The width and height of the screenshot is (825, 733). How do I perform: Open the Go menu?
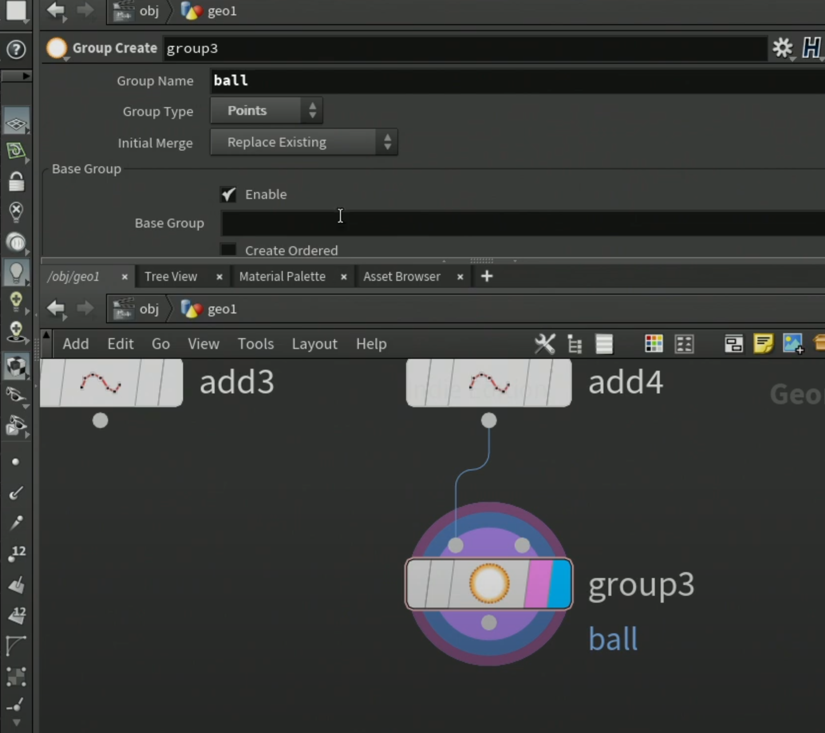coord(161,344)
